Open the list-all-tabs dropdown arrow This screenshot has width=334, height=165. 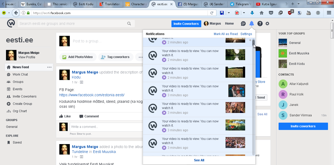pyautogui.click(x=298, y=4)
